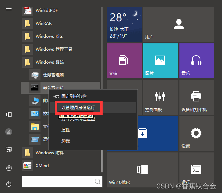Open the 设置 gear tile

point(197,134)
